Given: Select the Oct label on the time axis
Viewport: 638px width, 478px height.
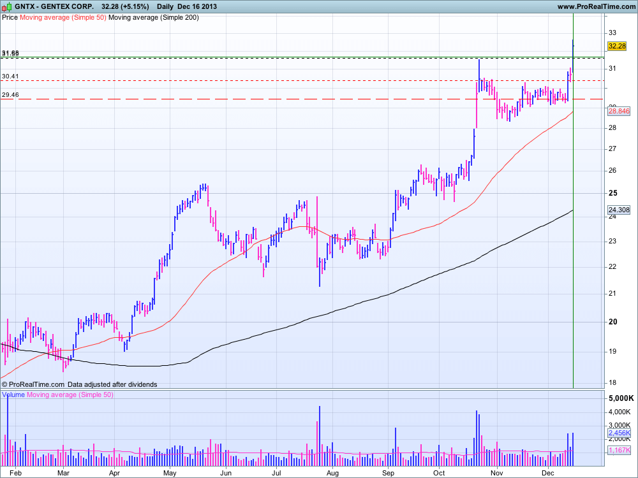Looking at the screenshot, I should pos(439,473).
